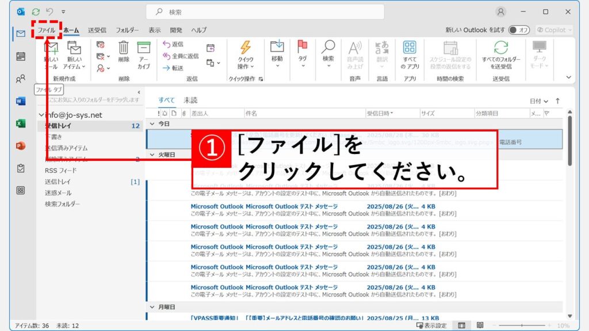Click the 移動 move folder icon
The width and height of the screenshot is (589, 331).
[x=277, y=47]
